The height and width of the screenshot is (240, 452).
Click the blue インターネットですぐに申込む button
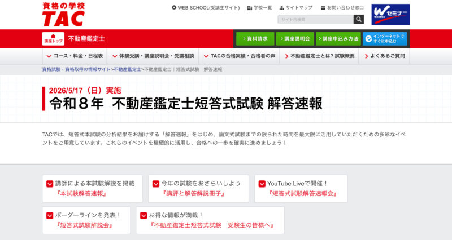pos(384,39)
